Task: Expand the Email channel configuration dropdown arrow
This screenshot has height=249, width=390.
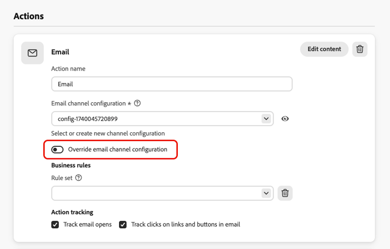Action: tap(266, 119)
